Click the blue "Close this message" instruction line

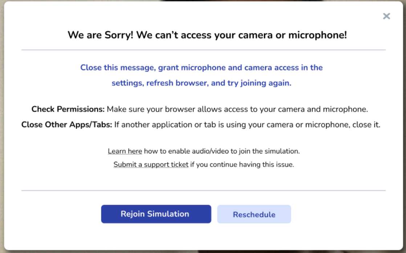tap(201, 68)
